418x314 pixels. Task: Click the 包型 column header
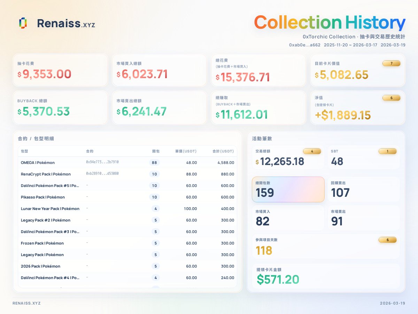(x=24, y=151)
